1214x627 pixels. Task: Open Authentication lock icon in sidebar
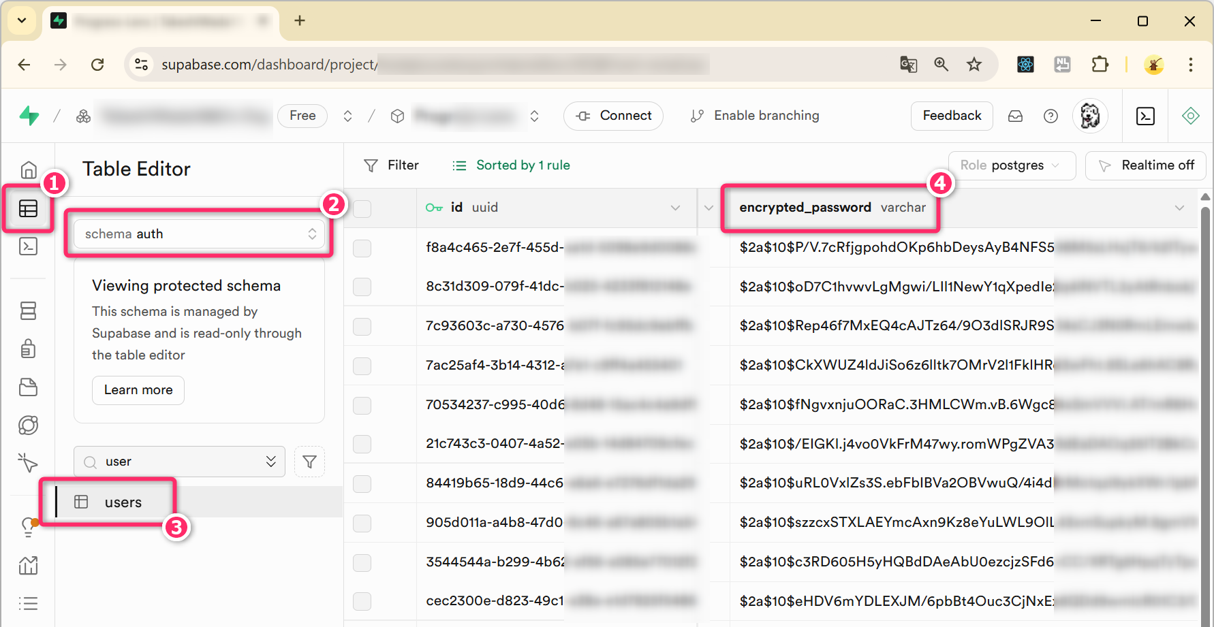click(28, 349)
